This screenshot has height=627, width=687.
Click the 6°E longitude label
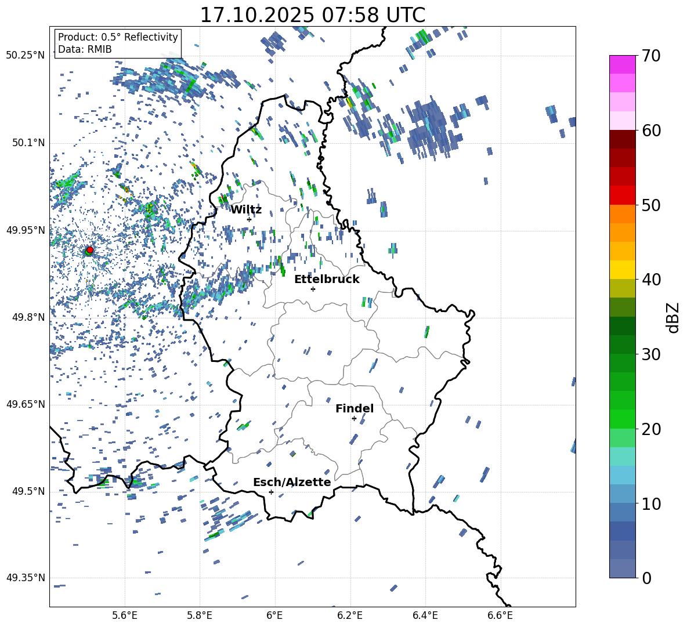click(x=274, y=615)
